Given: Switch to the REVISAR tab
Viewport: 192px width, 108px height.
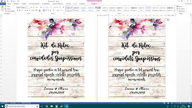Looking at the screenshot, I should click(69, 4).
